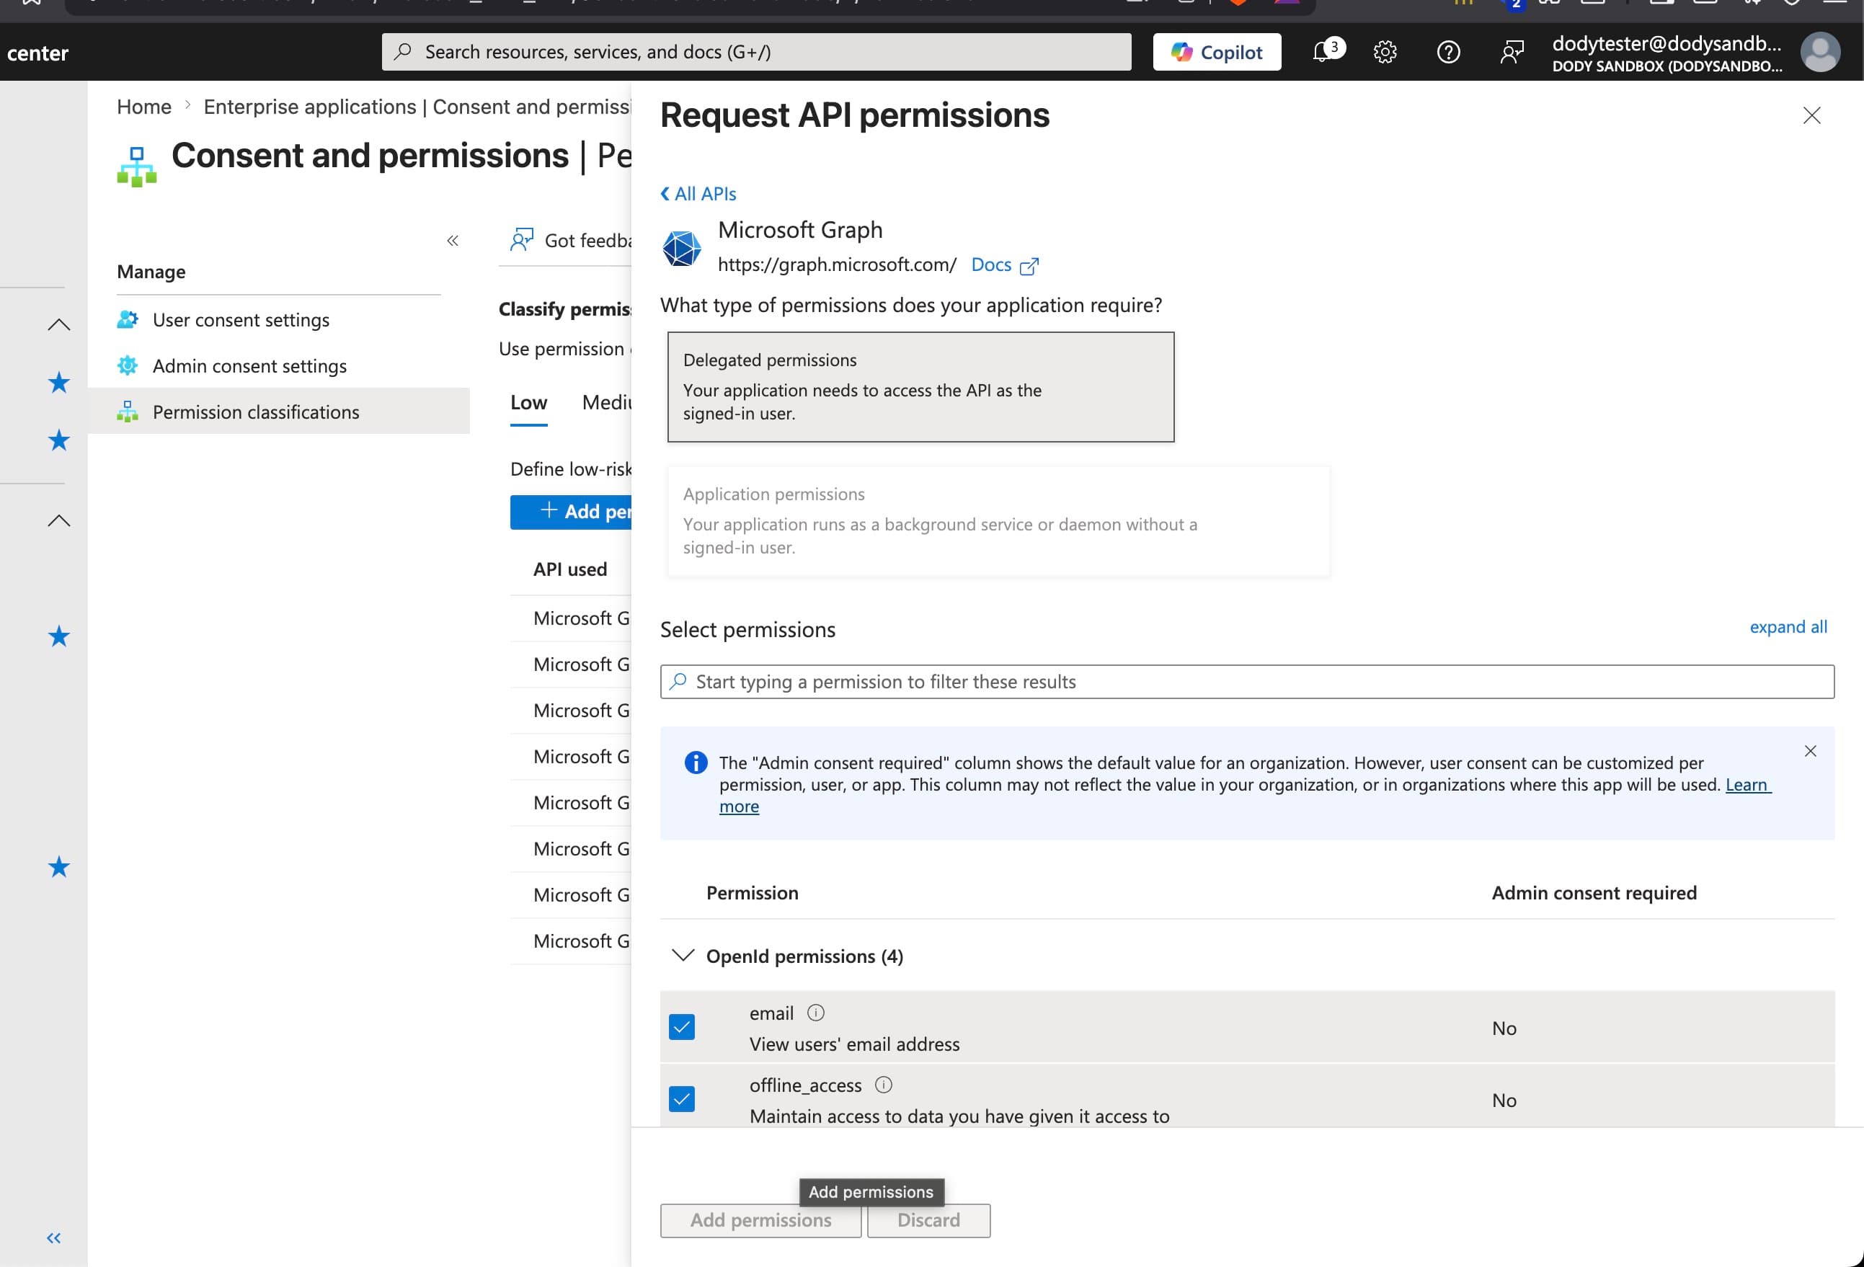Click info icon next to email

[x=816, y=1013]
